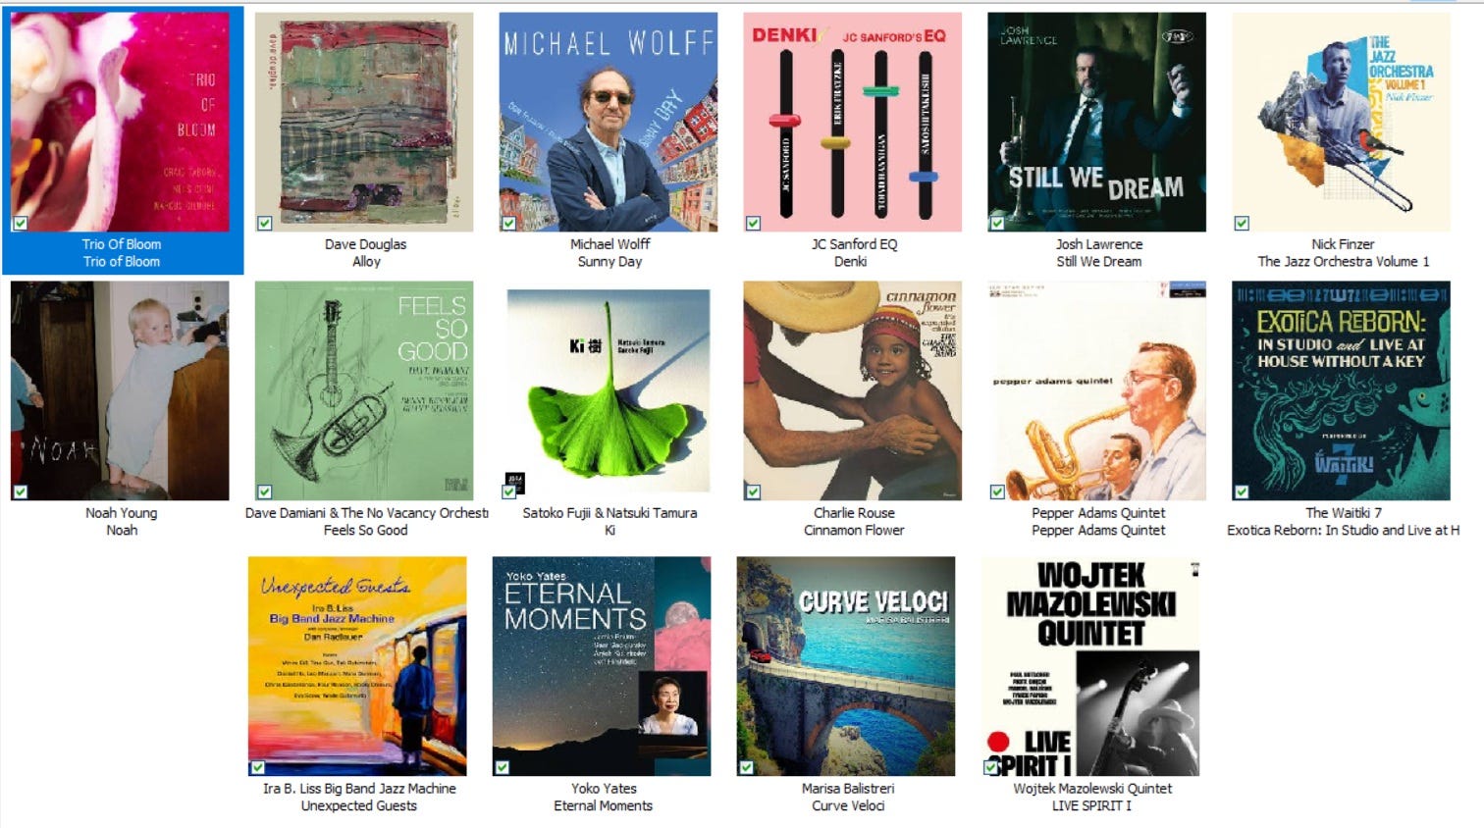This screenshot has width=1484, height=828.
Task: Click the Satoko Fujii & Natsuki Tamura label
Action: (x=609, y=513)
